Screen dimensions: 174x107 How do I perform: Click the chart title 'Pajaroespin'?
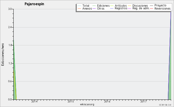tap(34, 4)
